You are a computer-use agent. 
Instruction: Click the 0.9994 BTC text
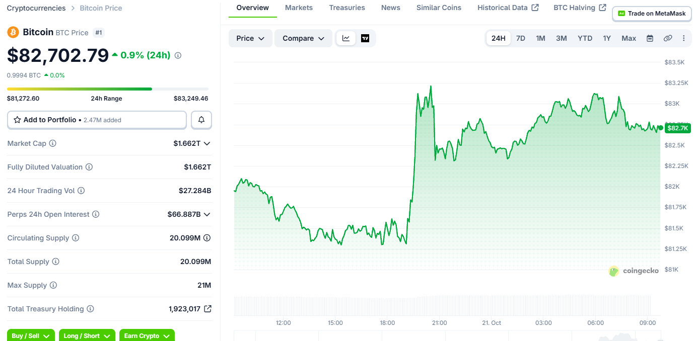point(24,75)
